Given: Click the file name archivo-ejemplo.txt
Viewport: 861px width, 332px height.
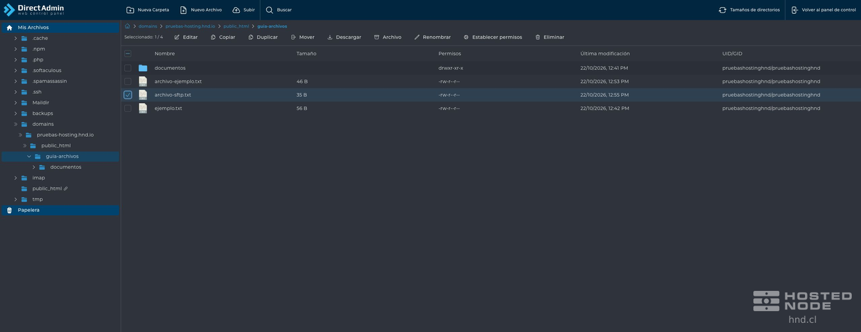Looking at the screenshot, I should pos(178,82).
